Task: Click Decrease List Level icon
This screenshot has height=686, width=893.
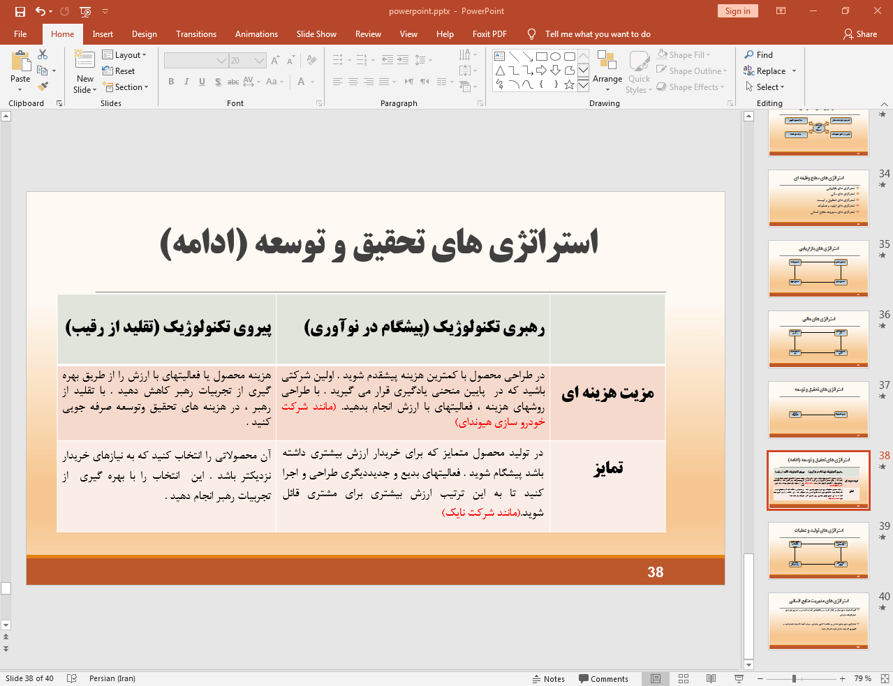Action: (388, 60)
